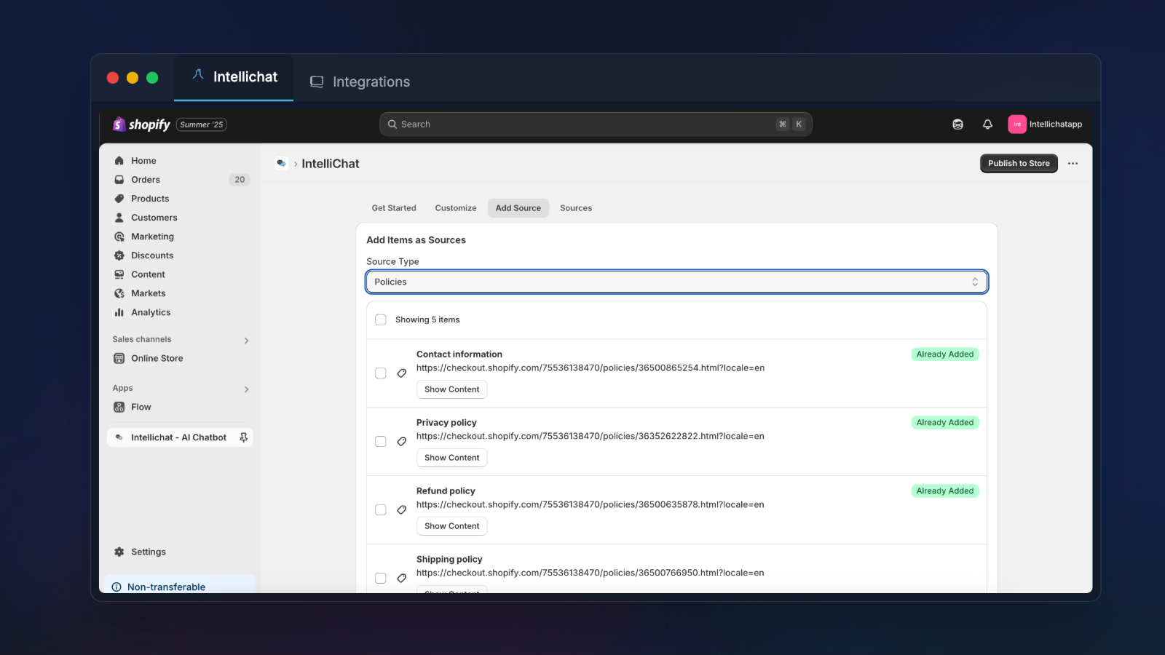The width and height of the screenshot is (1165, 655).
Task: Click the Shipping policy URL text
Action: tap(591, 573)
